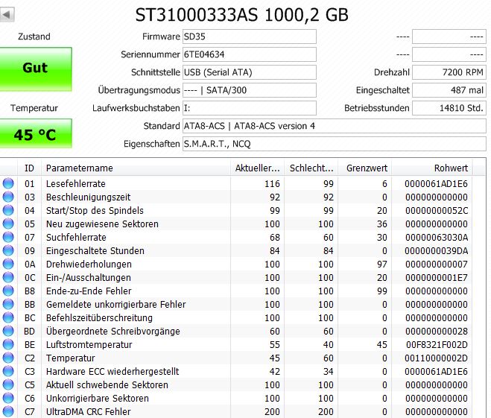This screenshot has width=491, height=418.
Task: Click Eingeschaltet field showing 487 mal
Action: (x=449, y=90)
